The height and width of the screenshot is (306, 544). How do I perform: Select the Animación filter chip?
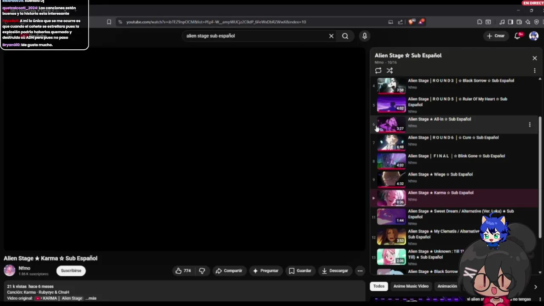click(447, 286)
